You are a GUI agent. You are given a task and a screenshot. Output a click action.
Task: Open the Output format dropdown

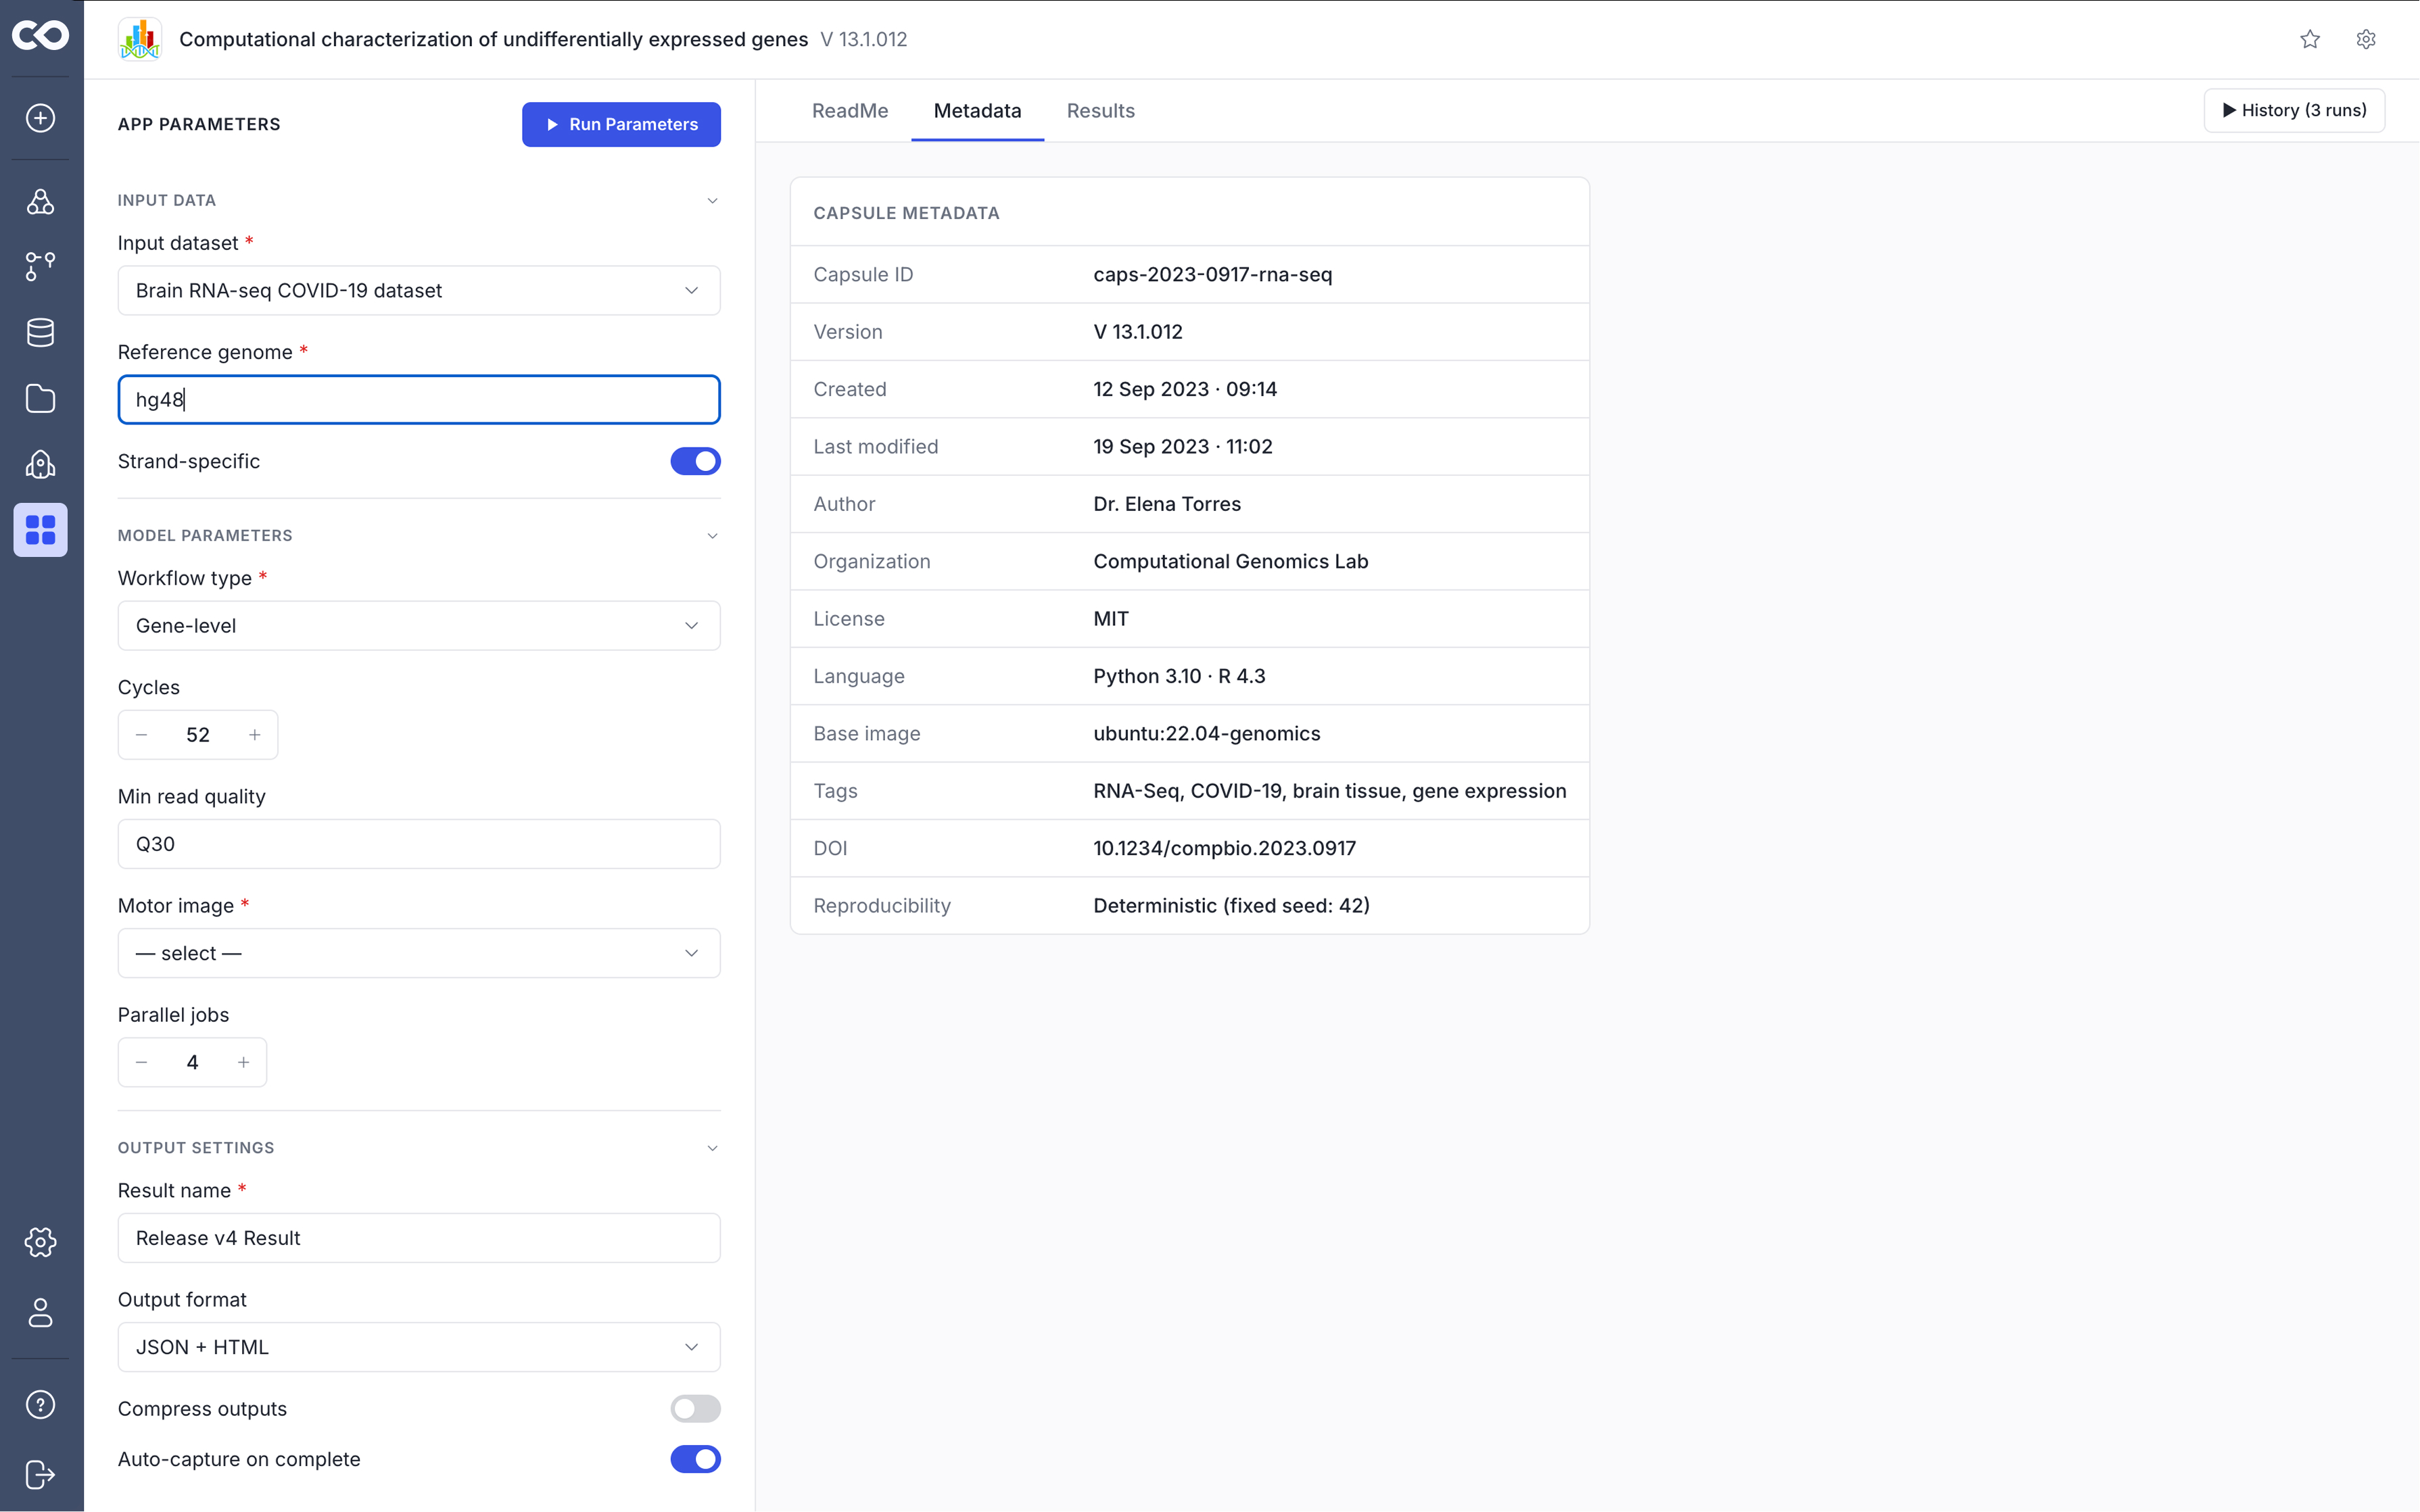pyautogui.click(x=419, y=1347)
